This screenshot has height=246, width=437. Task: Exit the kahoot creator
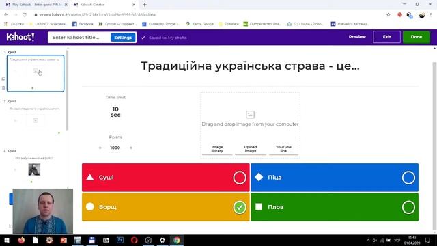point(386,37)
